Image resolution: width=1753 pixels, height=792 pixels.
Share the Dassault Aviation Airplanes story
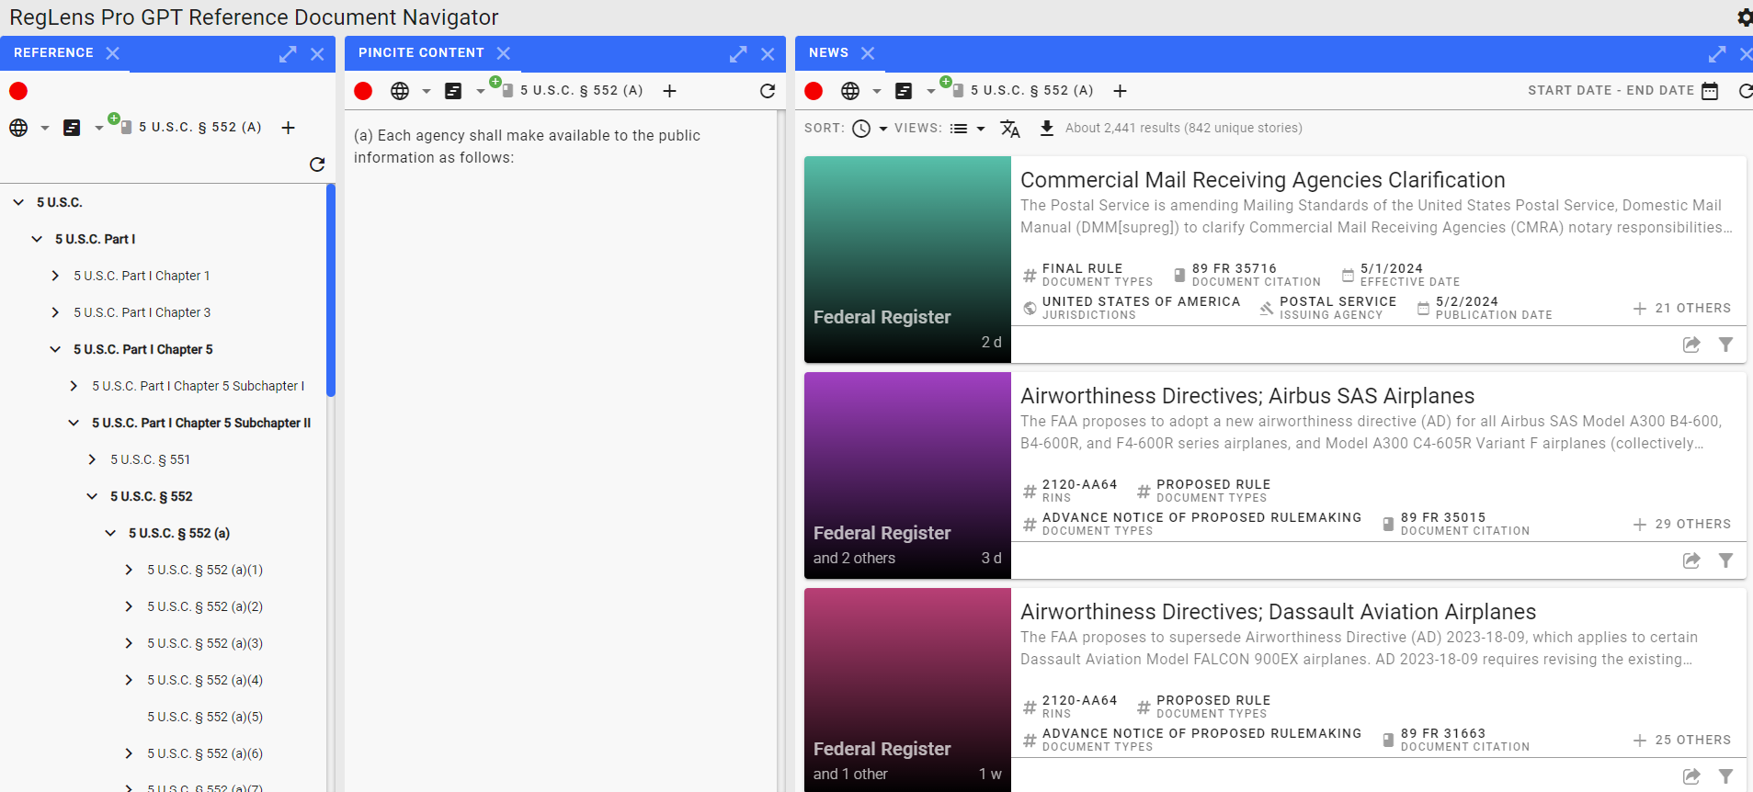pos(1691,776)
